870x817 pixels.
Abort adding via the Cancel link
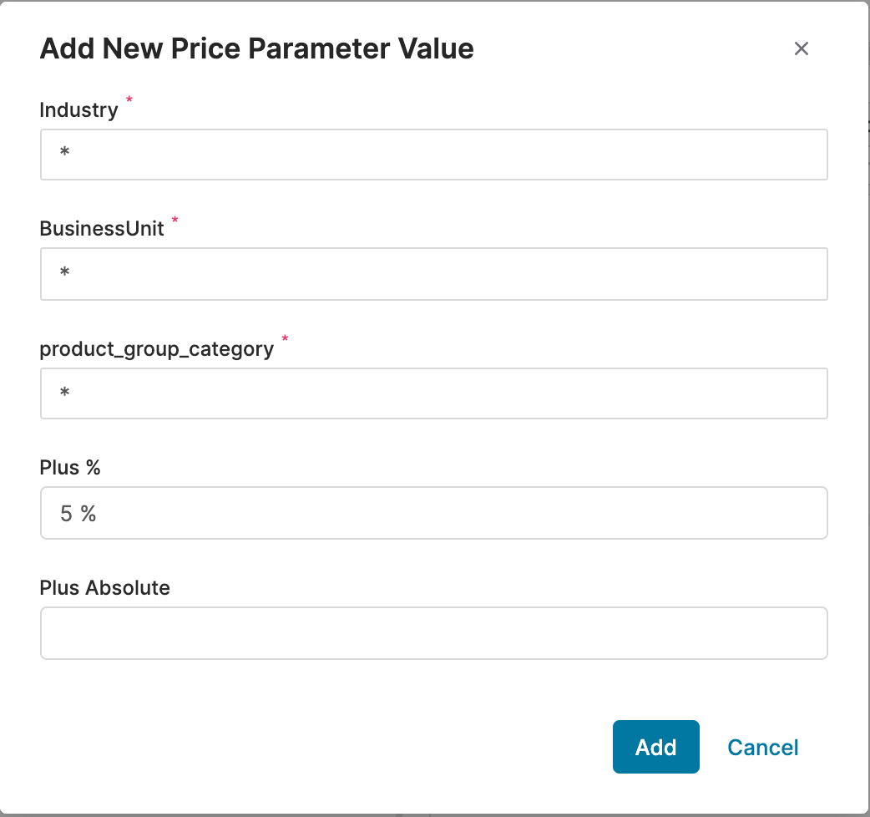761,747
